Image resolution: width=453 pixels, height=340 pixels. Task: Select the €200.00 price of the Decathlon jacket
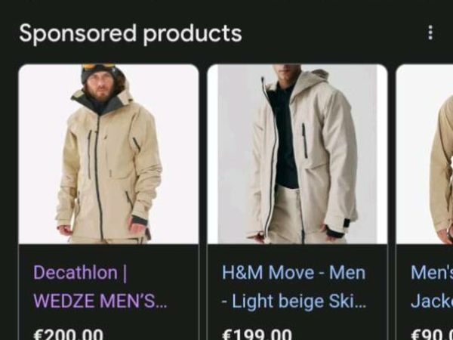click(69, 334)
